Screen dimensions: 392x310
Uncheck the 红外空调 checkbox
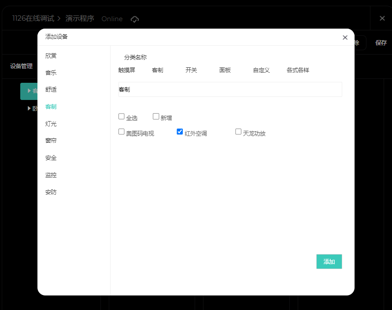coord(180,132)
